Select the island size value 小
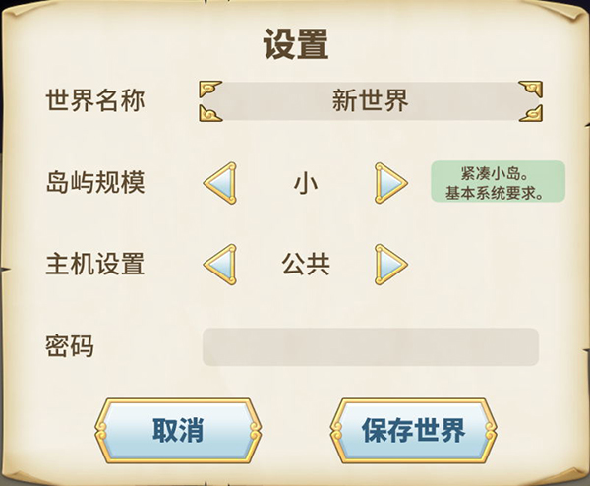The height and width of the screenshot is (486, 590). [x=305, y=183]
